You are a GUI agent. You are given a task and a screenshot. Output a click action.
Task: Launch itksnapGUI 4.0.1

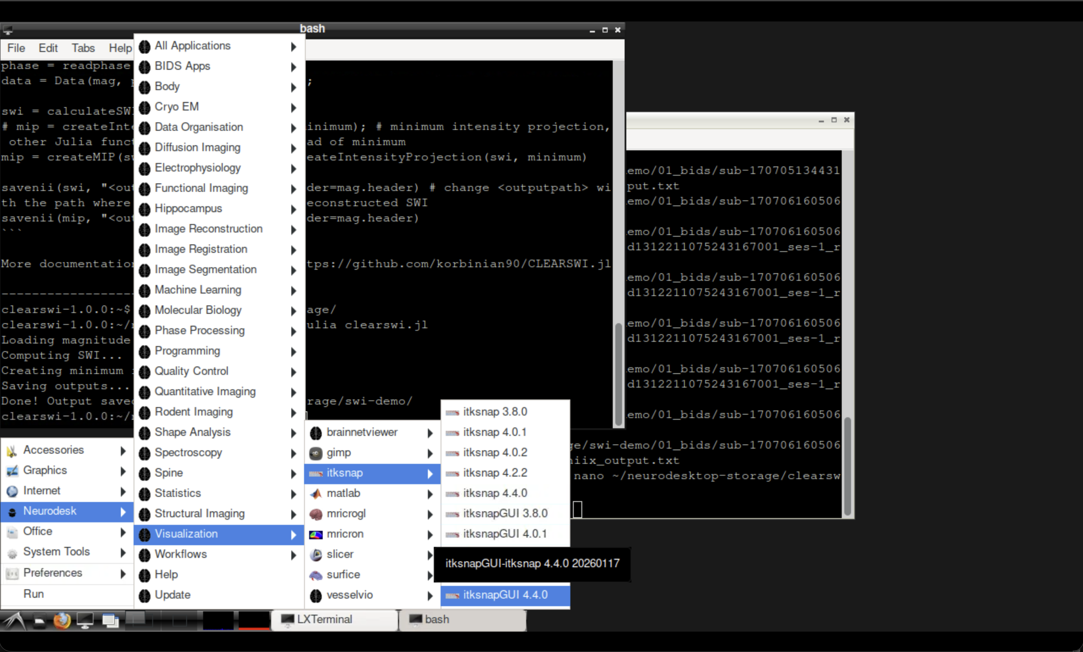506,534
